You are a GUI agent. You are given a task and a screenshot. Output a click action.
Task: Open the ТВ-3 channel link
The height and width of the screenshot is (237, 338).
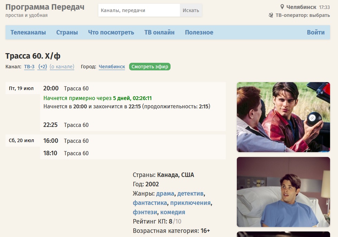(29, 67)
